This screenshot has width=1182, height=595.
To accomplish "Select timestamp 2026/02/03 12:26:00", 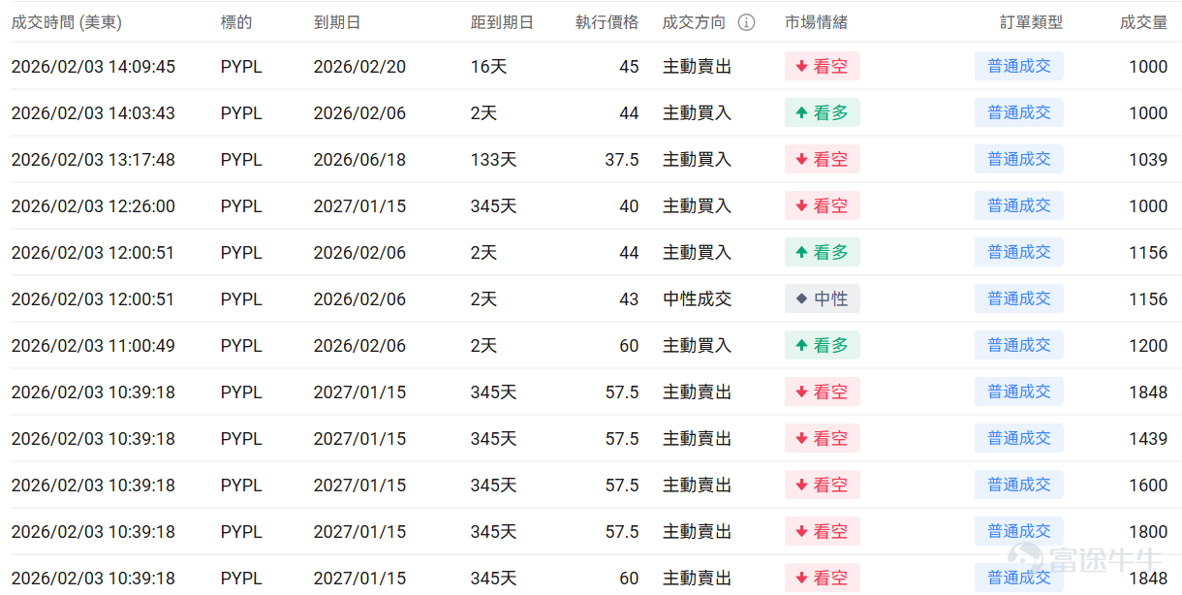I will coord(93,206).
